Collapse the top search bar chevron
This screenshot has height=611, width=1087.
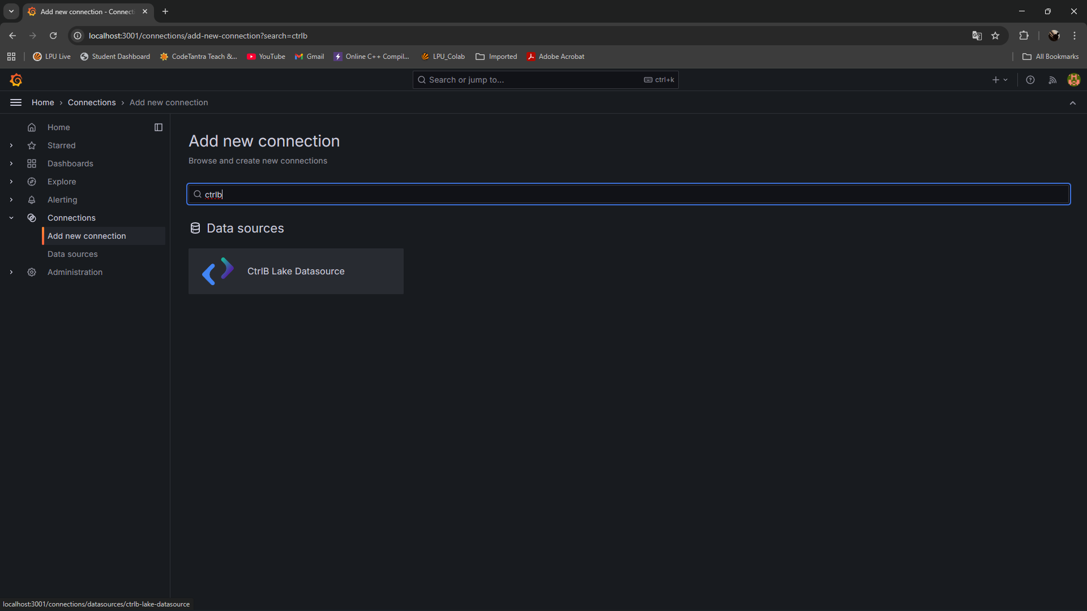(x=1072, y=102)
